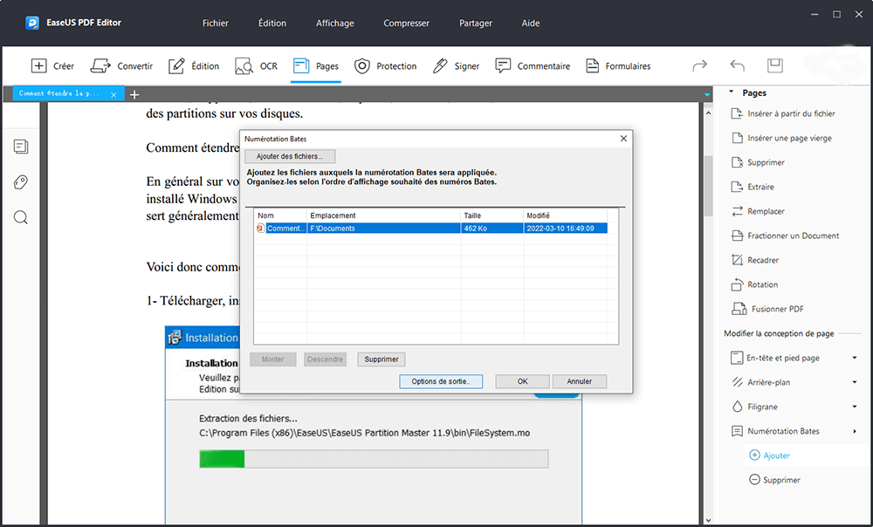Click Fusionner PDF
The height and width of the screenshot is (527, 873).
pos(767,309)
